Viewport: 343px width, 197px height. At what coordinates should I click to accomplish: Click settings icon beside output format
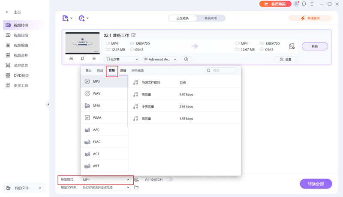136,179
